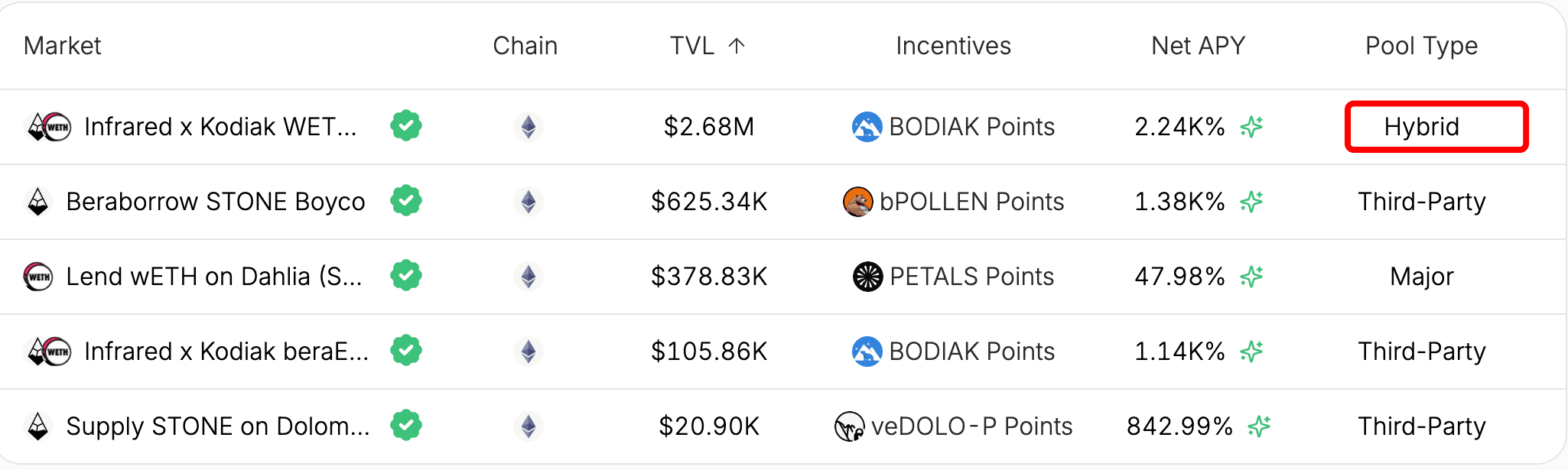Select the highlighted Hybrid pool type cell

coord(1436,127)
